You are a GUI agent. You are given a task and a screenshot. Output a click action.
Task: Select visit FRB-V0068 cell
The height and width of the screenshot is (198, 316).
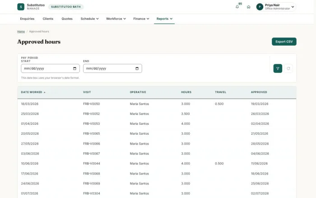tap(92, 174)
